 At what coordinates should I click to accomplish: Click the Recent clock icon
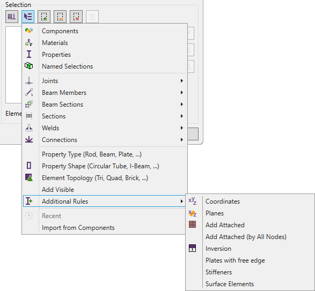point(29,215)
